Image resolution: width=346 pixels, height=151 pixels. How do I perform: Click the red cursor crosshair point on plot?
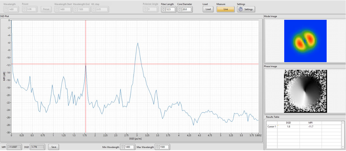coord(86,64)
